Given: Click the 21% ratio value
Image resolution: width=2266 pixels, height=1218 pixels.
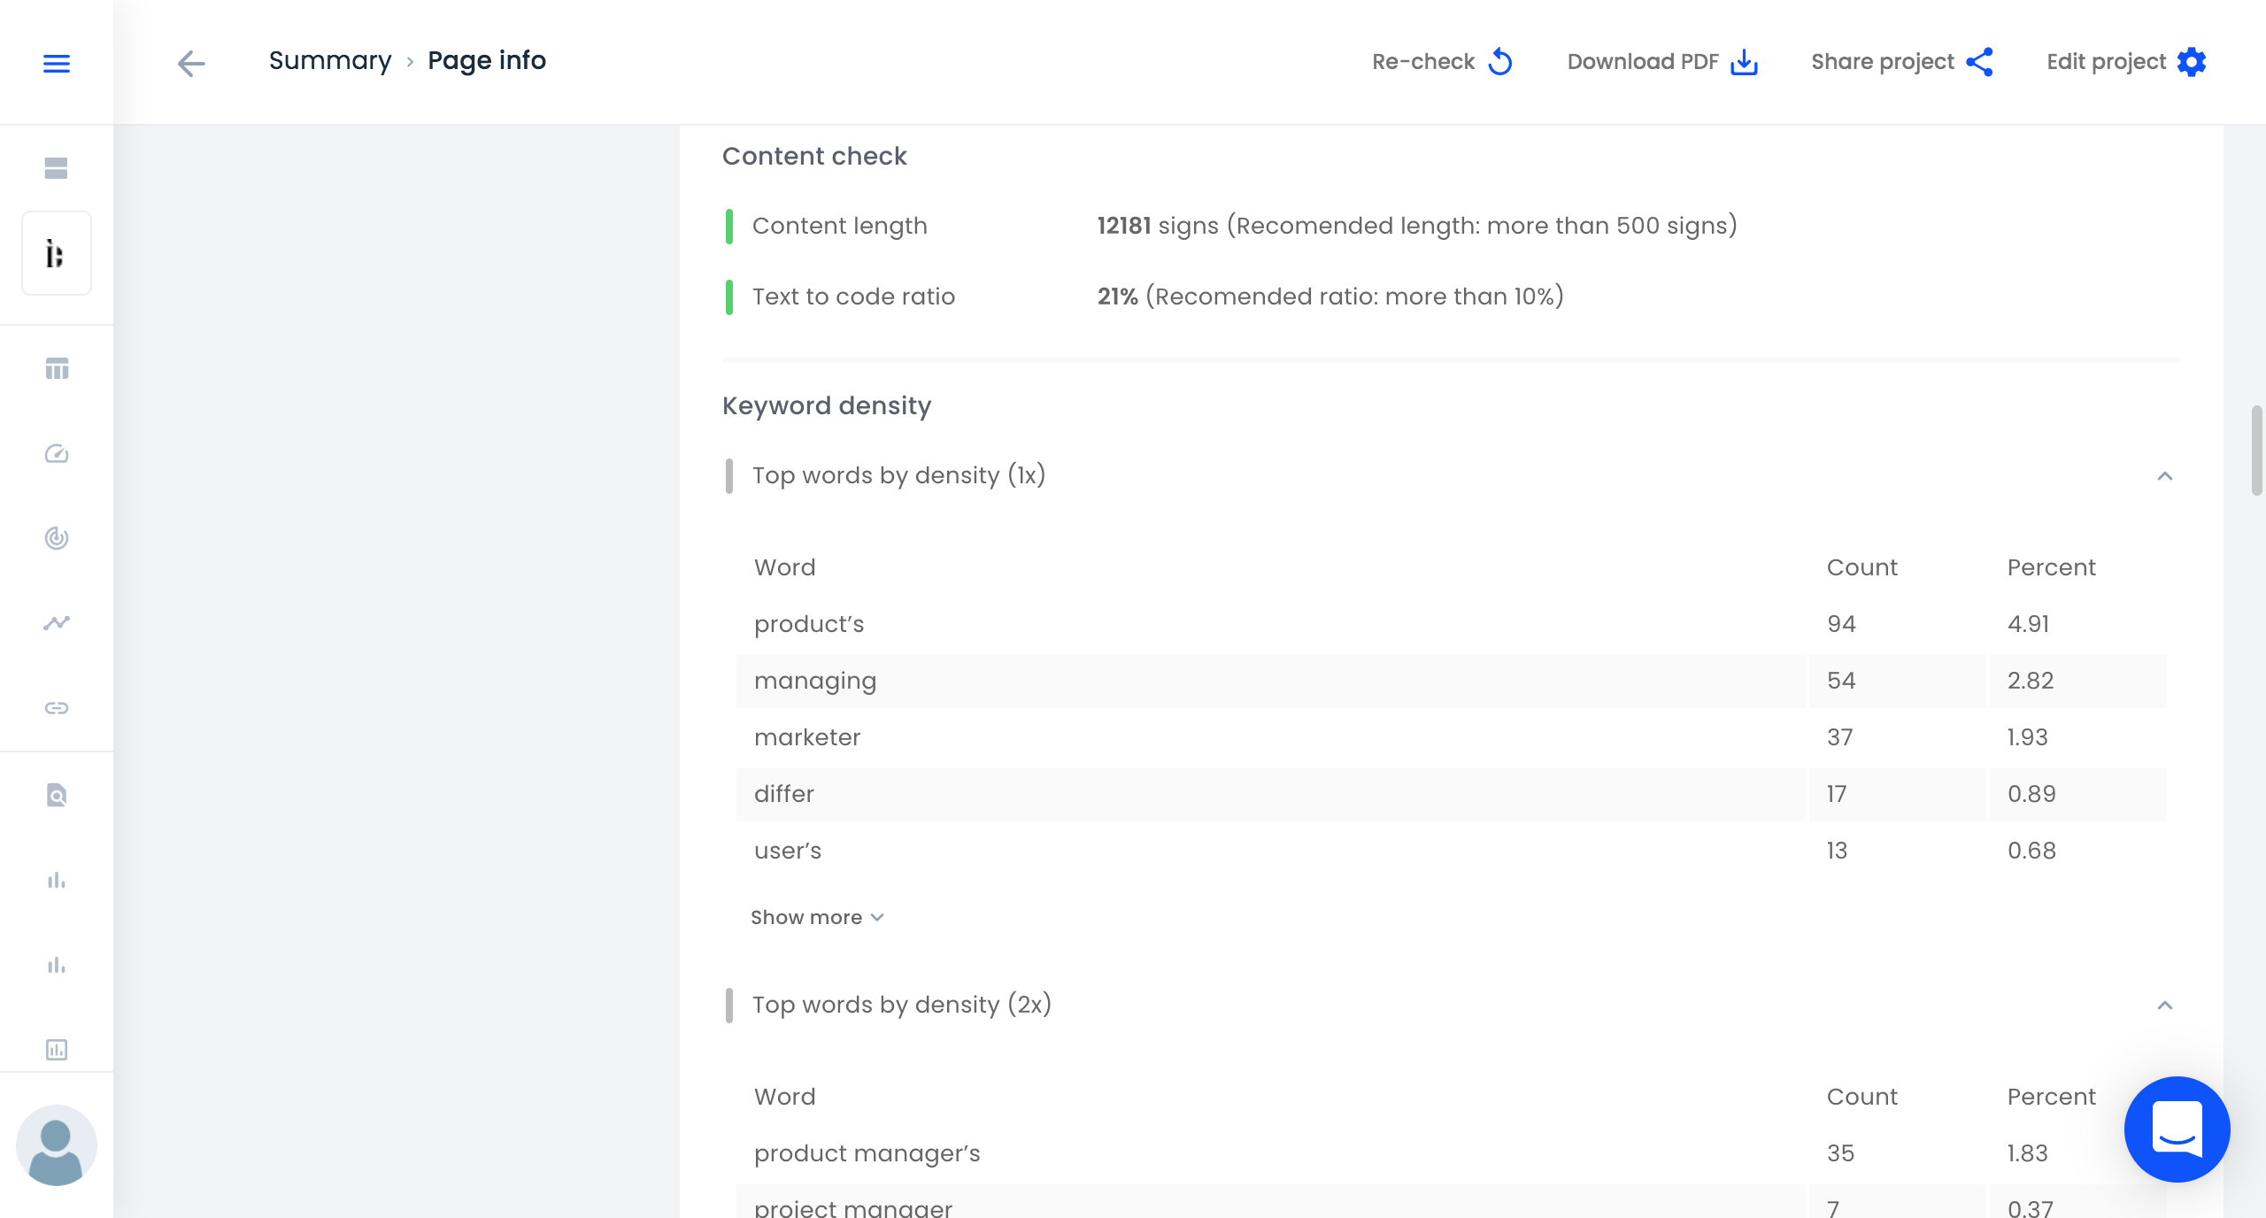Looking at the screenshot, I should pos(1118,297).
